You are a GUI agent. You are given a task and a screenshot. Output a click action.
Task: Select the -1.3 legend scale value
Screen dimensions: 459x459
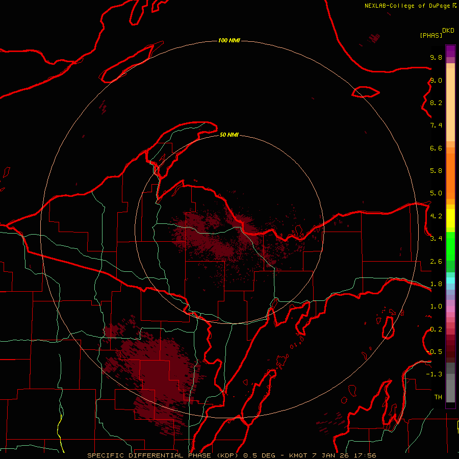click(434, 374)
